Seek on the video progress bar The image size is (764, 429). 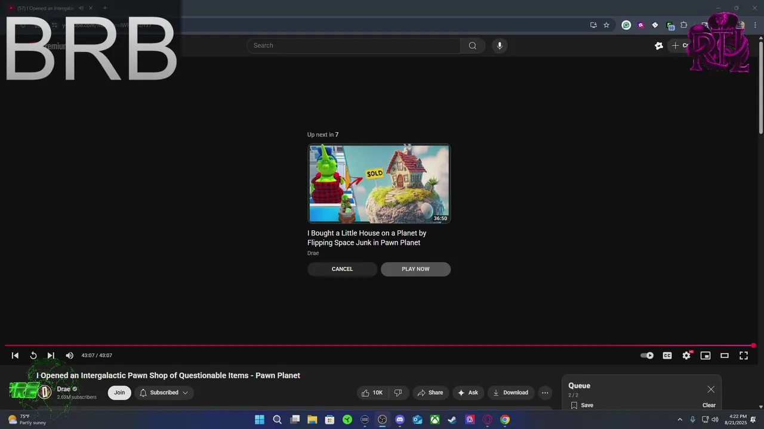coord(379,346)
